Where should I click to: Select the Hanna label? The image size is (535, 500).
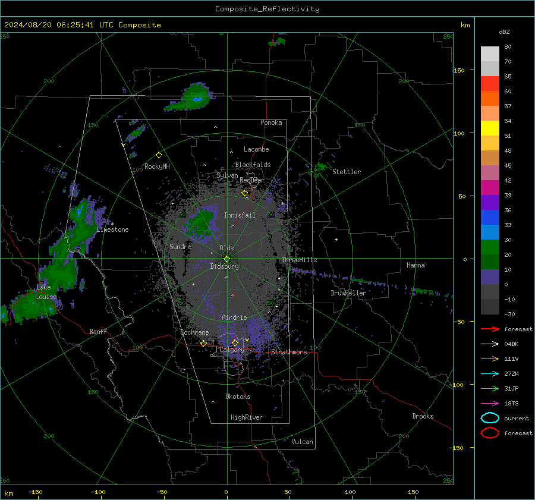click(x=416, y=265)
